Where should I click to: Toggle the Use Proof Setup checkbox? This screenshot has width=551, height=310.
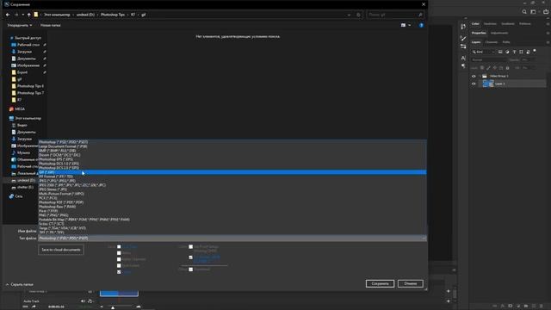191,247
